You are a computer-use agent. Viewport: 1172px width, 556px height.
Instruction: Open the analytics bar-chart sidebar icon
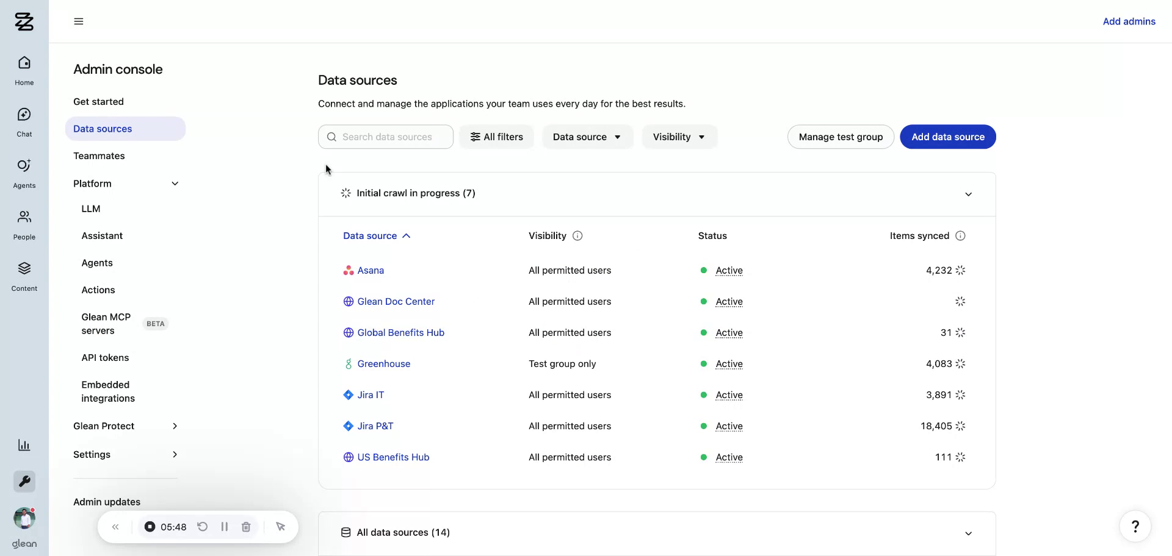tap(23, 445)
